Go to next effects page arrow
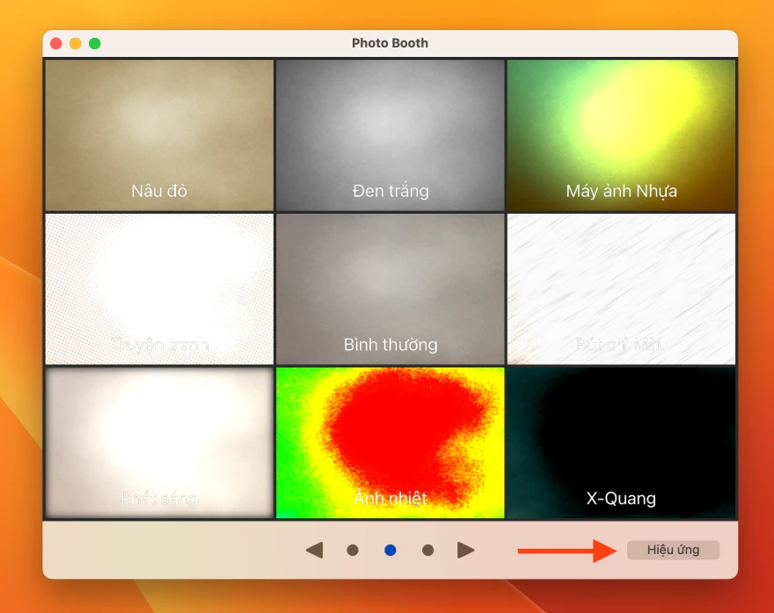774x613 pixels. click(x=466, y=551)
